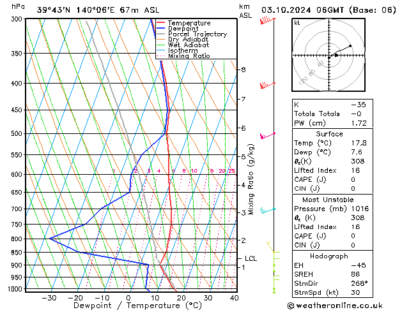
Task: Click the red wind barb at 400 hPa
Action: pyautogui.click(x=267, y=85)
